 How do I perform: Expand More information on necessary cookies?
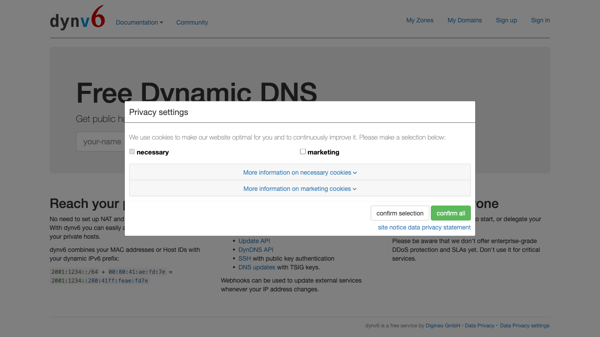point(300,172)
